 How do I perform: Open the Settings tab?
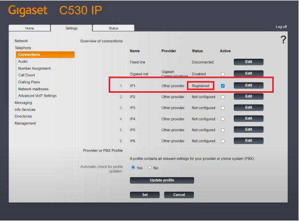tap(72, 28)
